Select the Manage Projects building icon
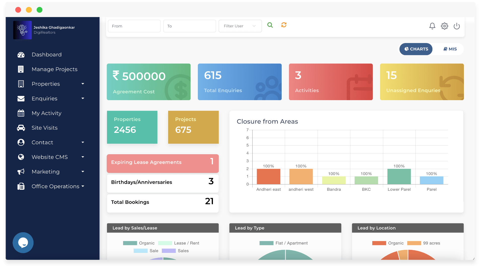 [21, 69]
